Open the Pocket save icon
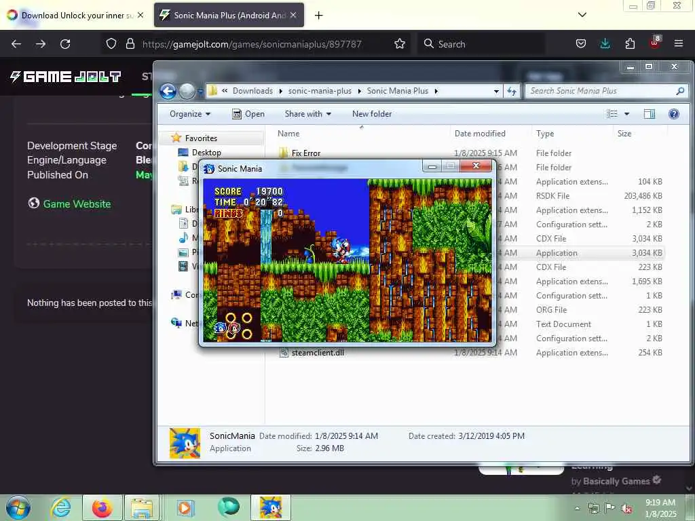This screenshot has height=521, width=695. pyautogui.click(x=581, y=44)
